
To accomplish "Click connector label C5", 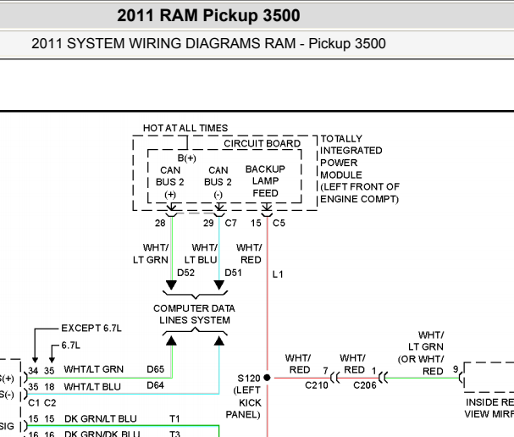I will pos(279,224).
